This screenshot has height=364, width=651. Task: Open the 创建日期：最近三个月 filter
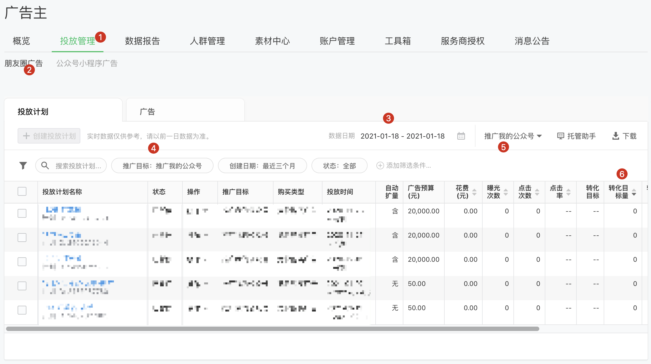tap(262, 166)
